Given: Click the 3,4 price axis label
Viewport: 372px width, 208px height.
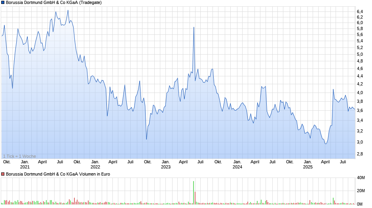Looking at the screenshot, I should click(360, 121).
